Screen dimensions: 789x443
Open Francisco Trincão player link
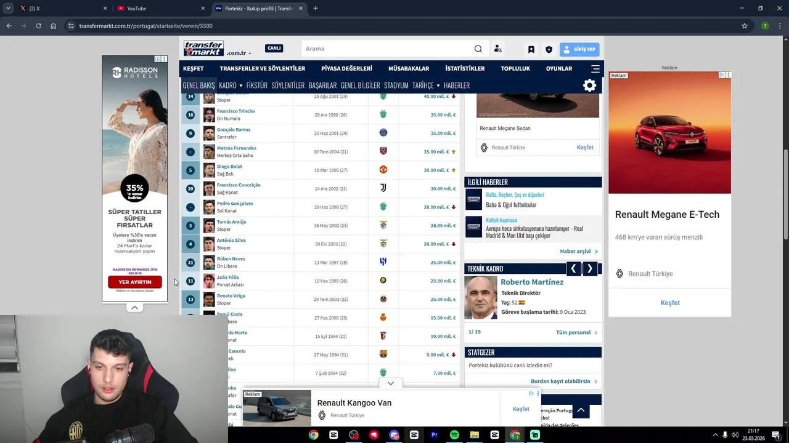[235, 111]
